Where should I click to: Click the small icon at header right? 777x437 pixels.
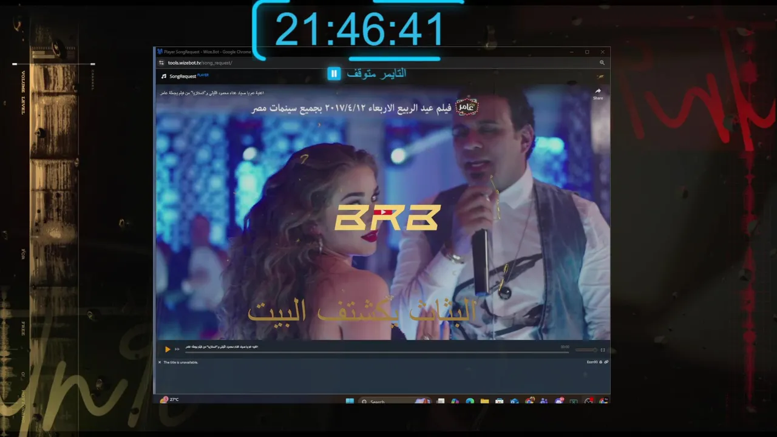600,76
